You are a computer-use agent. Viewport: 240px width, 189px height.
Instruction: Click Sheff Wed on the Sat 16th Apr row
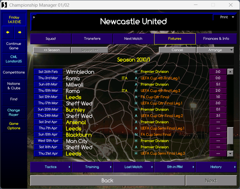[79, 147]
